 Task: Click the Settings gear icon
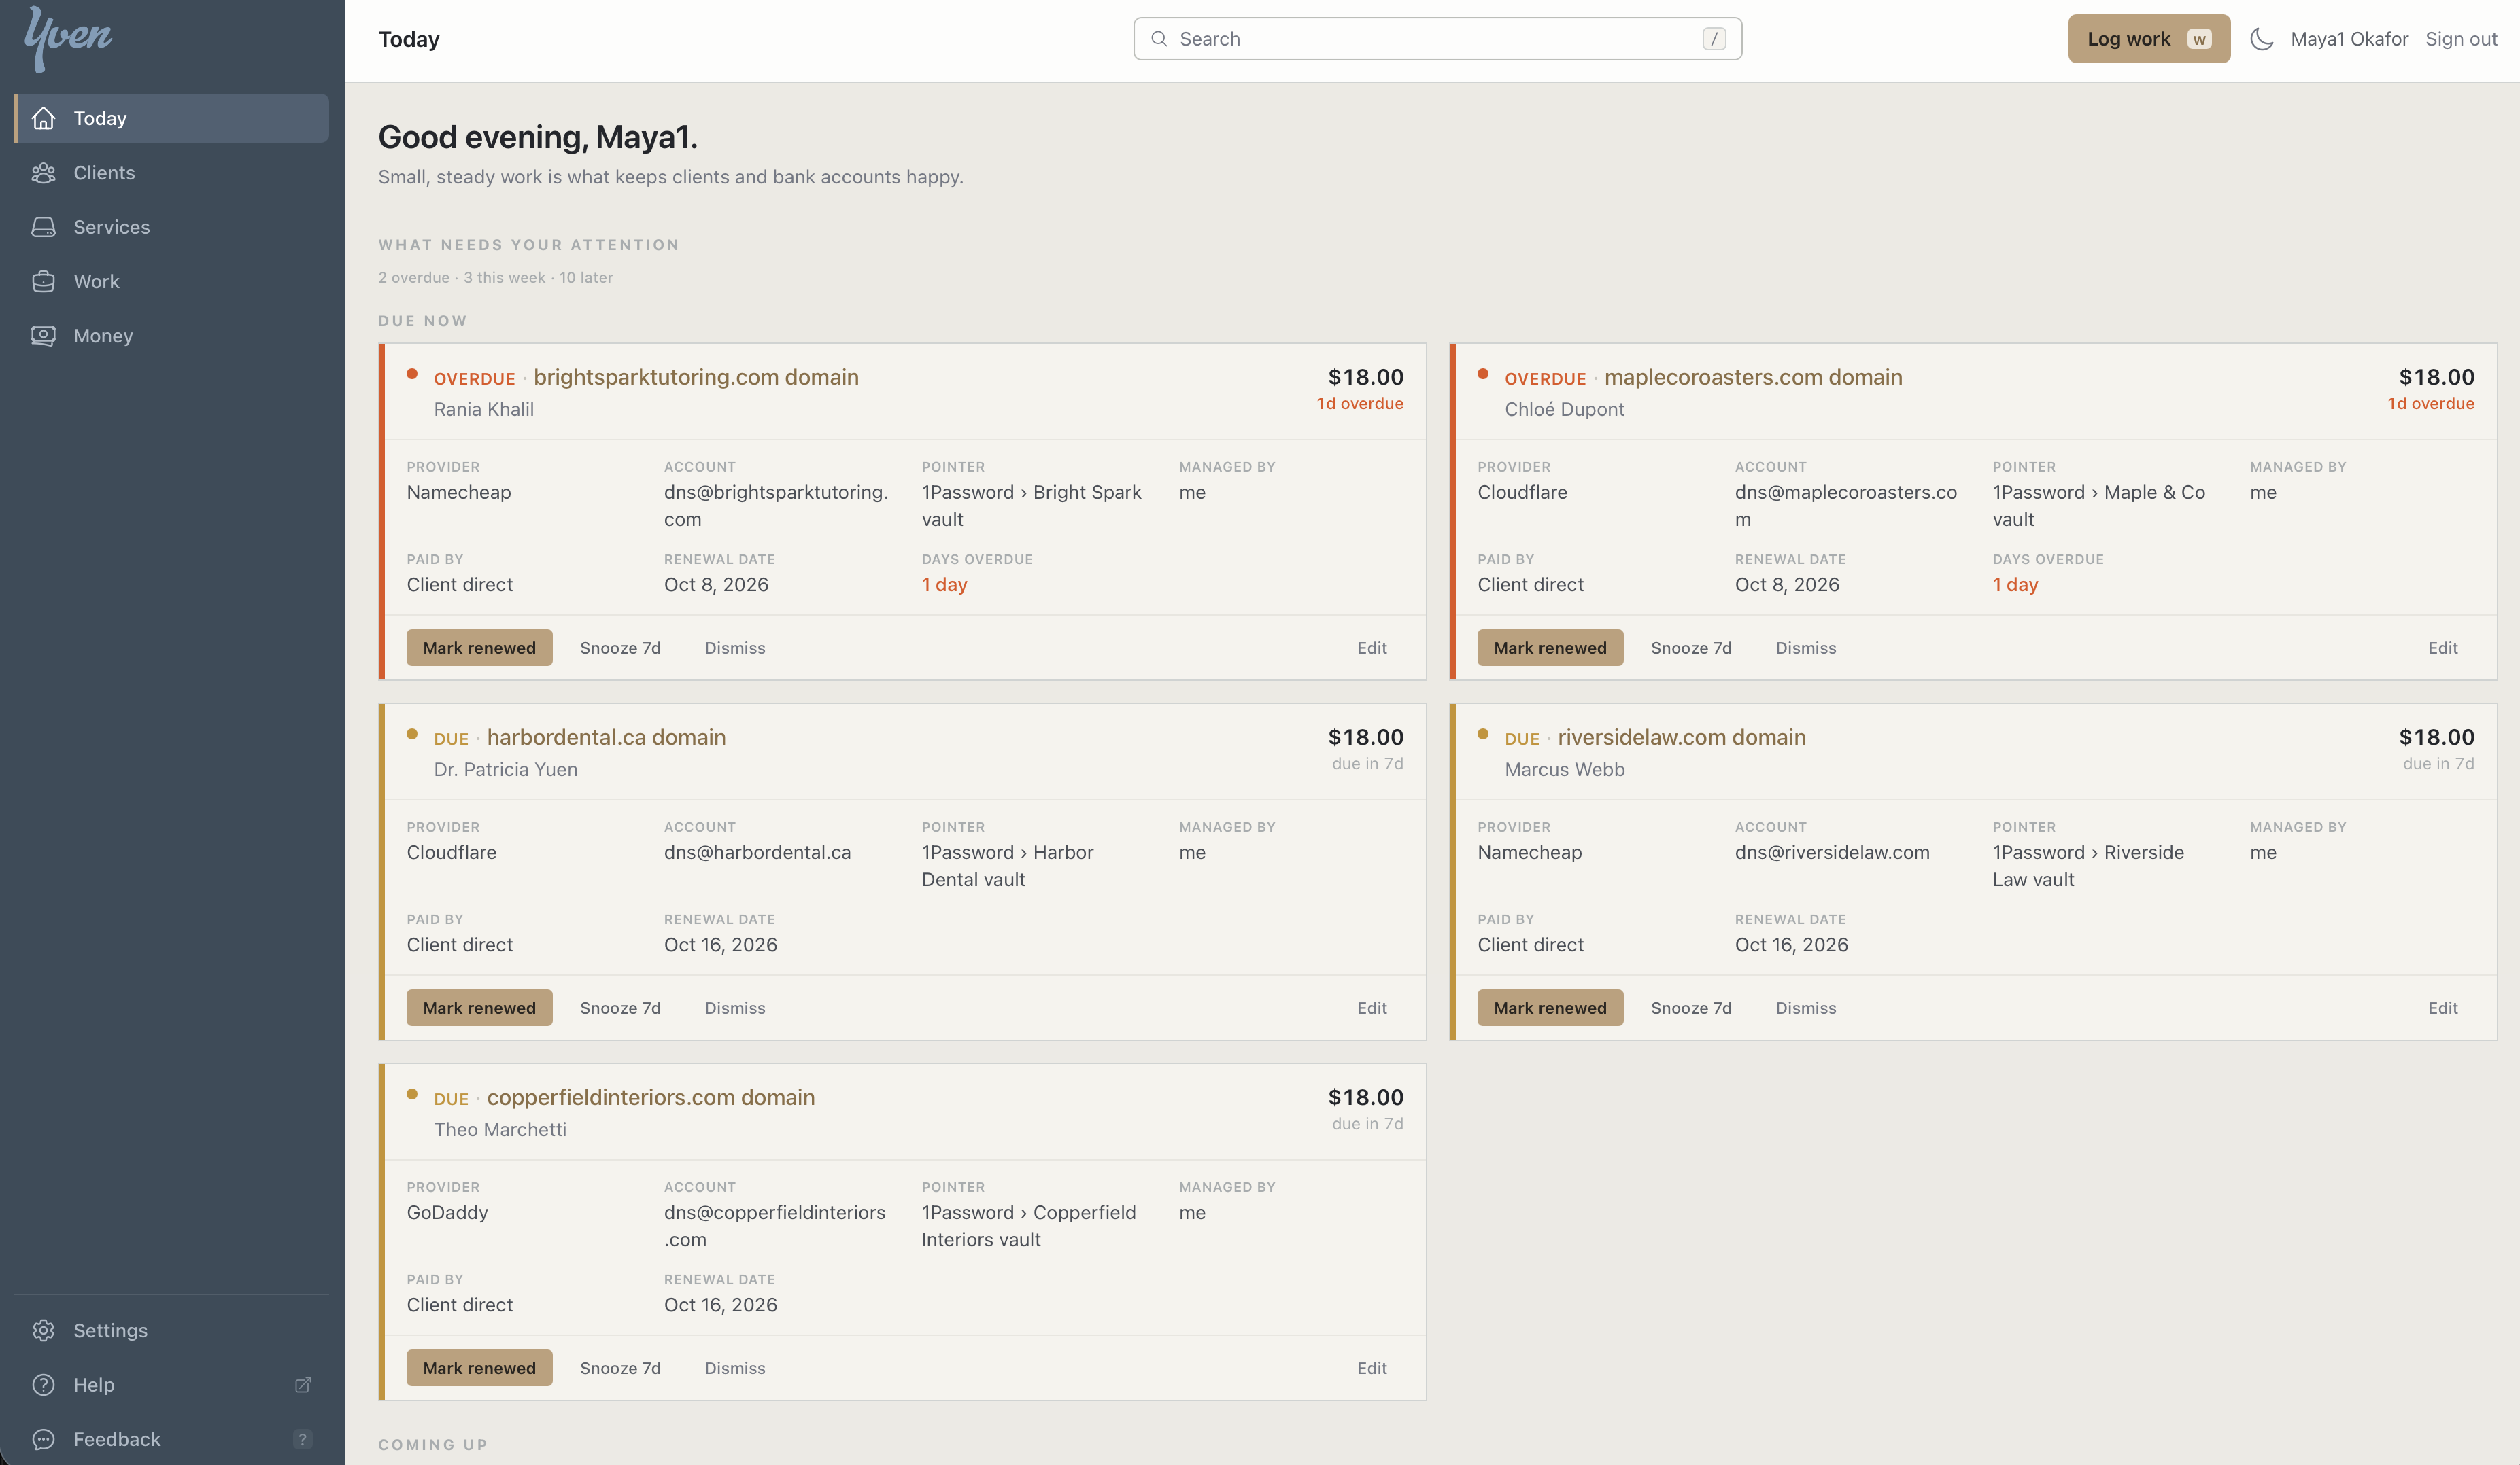43,1330
